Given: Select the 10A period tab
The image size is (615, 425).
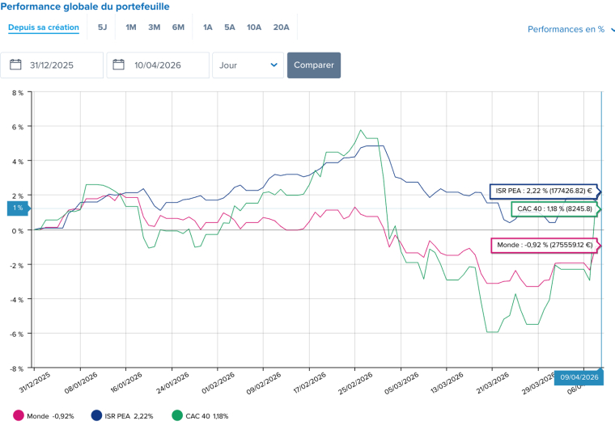Looking at the screenshot, I should [x=254, y=27].
